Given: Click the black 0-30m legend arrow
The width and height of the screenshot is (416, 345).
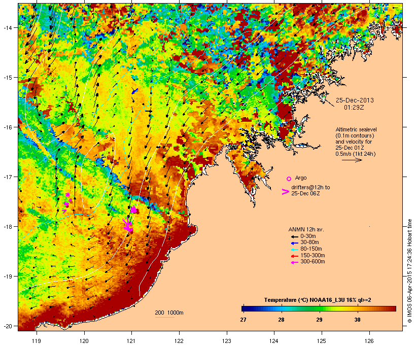Looking at the screenshot, I should tap(294, 237).
